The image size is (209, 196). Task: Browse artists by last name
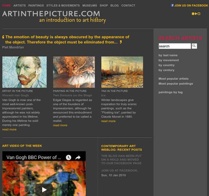168,55
